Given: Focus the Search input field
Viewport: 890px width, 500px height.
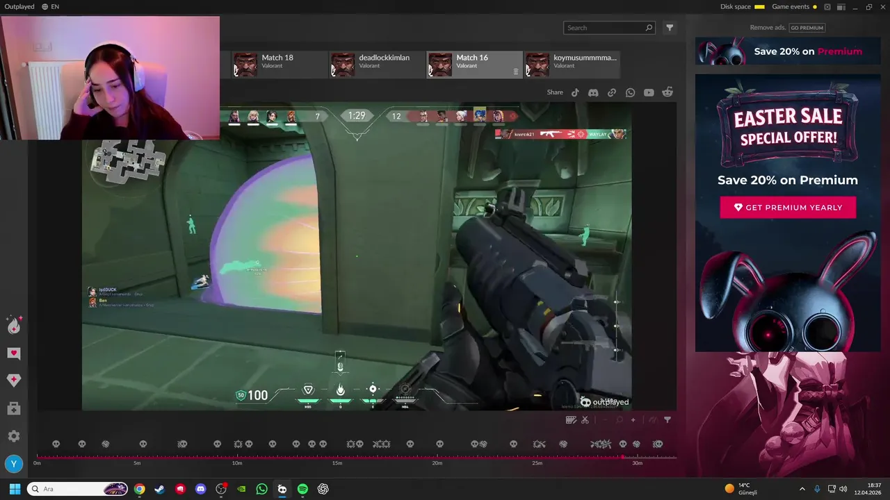Looking at the screenshot, I should point(609,28).
